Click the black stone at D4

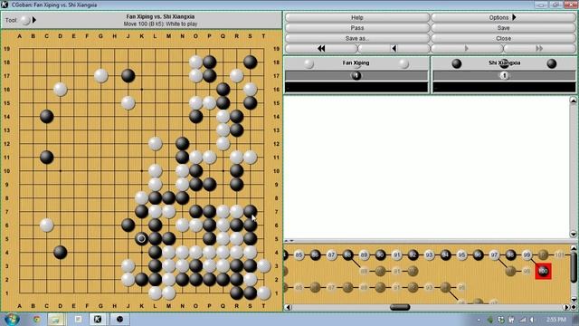(x=61, y=253)
